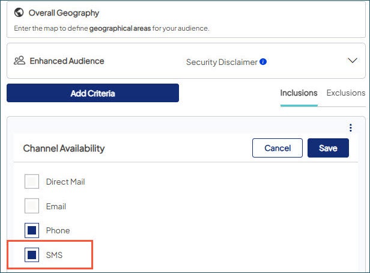
Task: Save the Channel Availability selection
Action: coord(328,148)
